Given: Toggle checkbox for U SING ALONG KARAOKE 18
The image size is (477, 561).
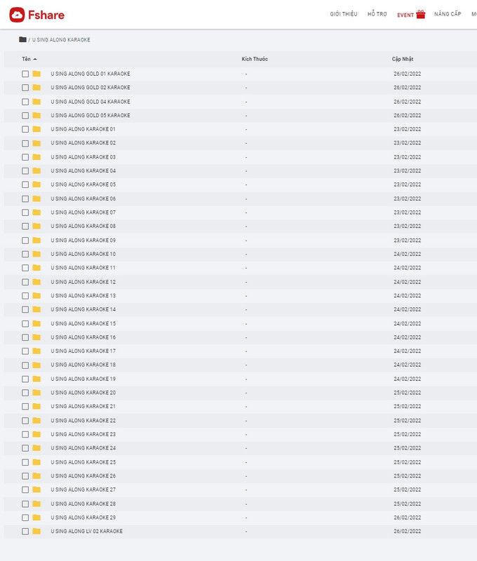Looking at the screenshot, I should tap(25, 365).
